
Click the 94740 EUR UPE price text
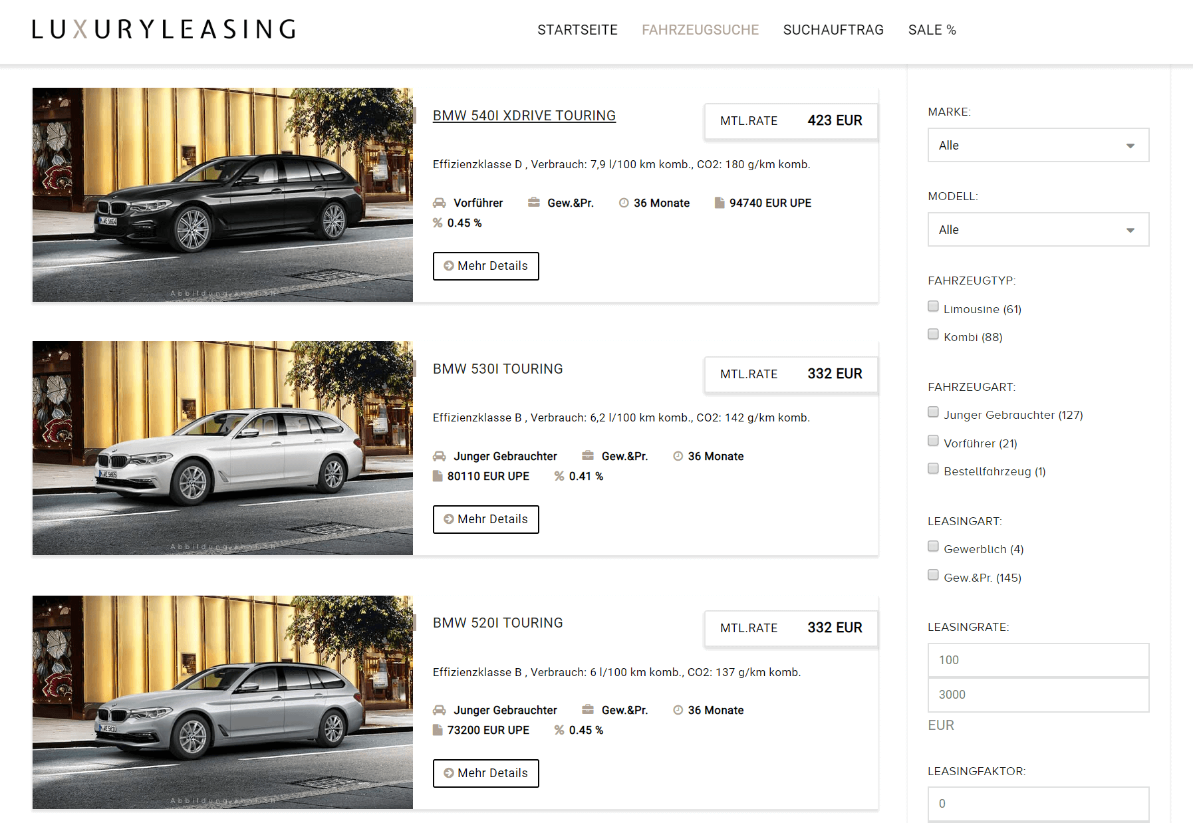pyautogui.click(x=770, y=203)
